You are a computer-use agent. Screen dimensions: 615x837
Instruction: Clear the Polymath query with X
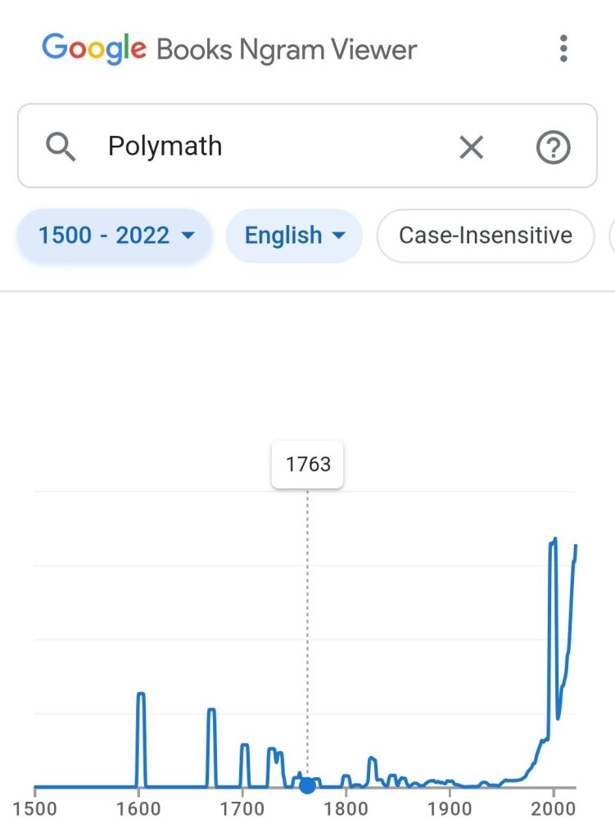[x=471, y=147]
